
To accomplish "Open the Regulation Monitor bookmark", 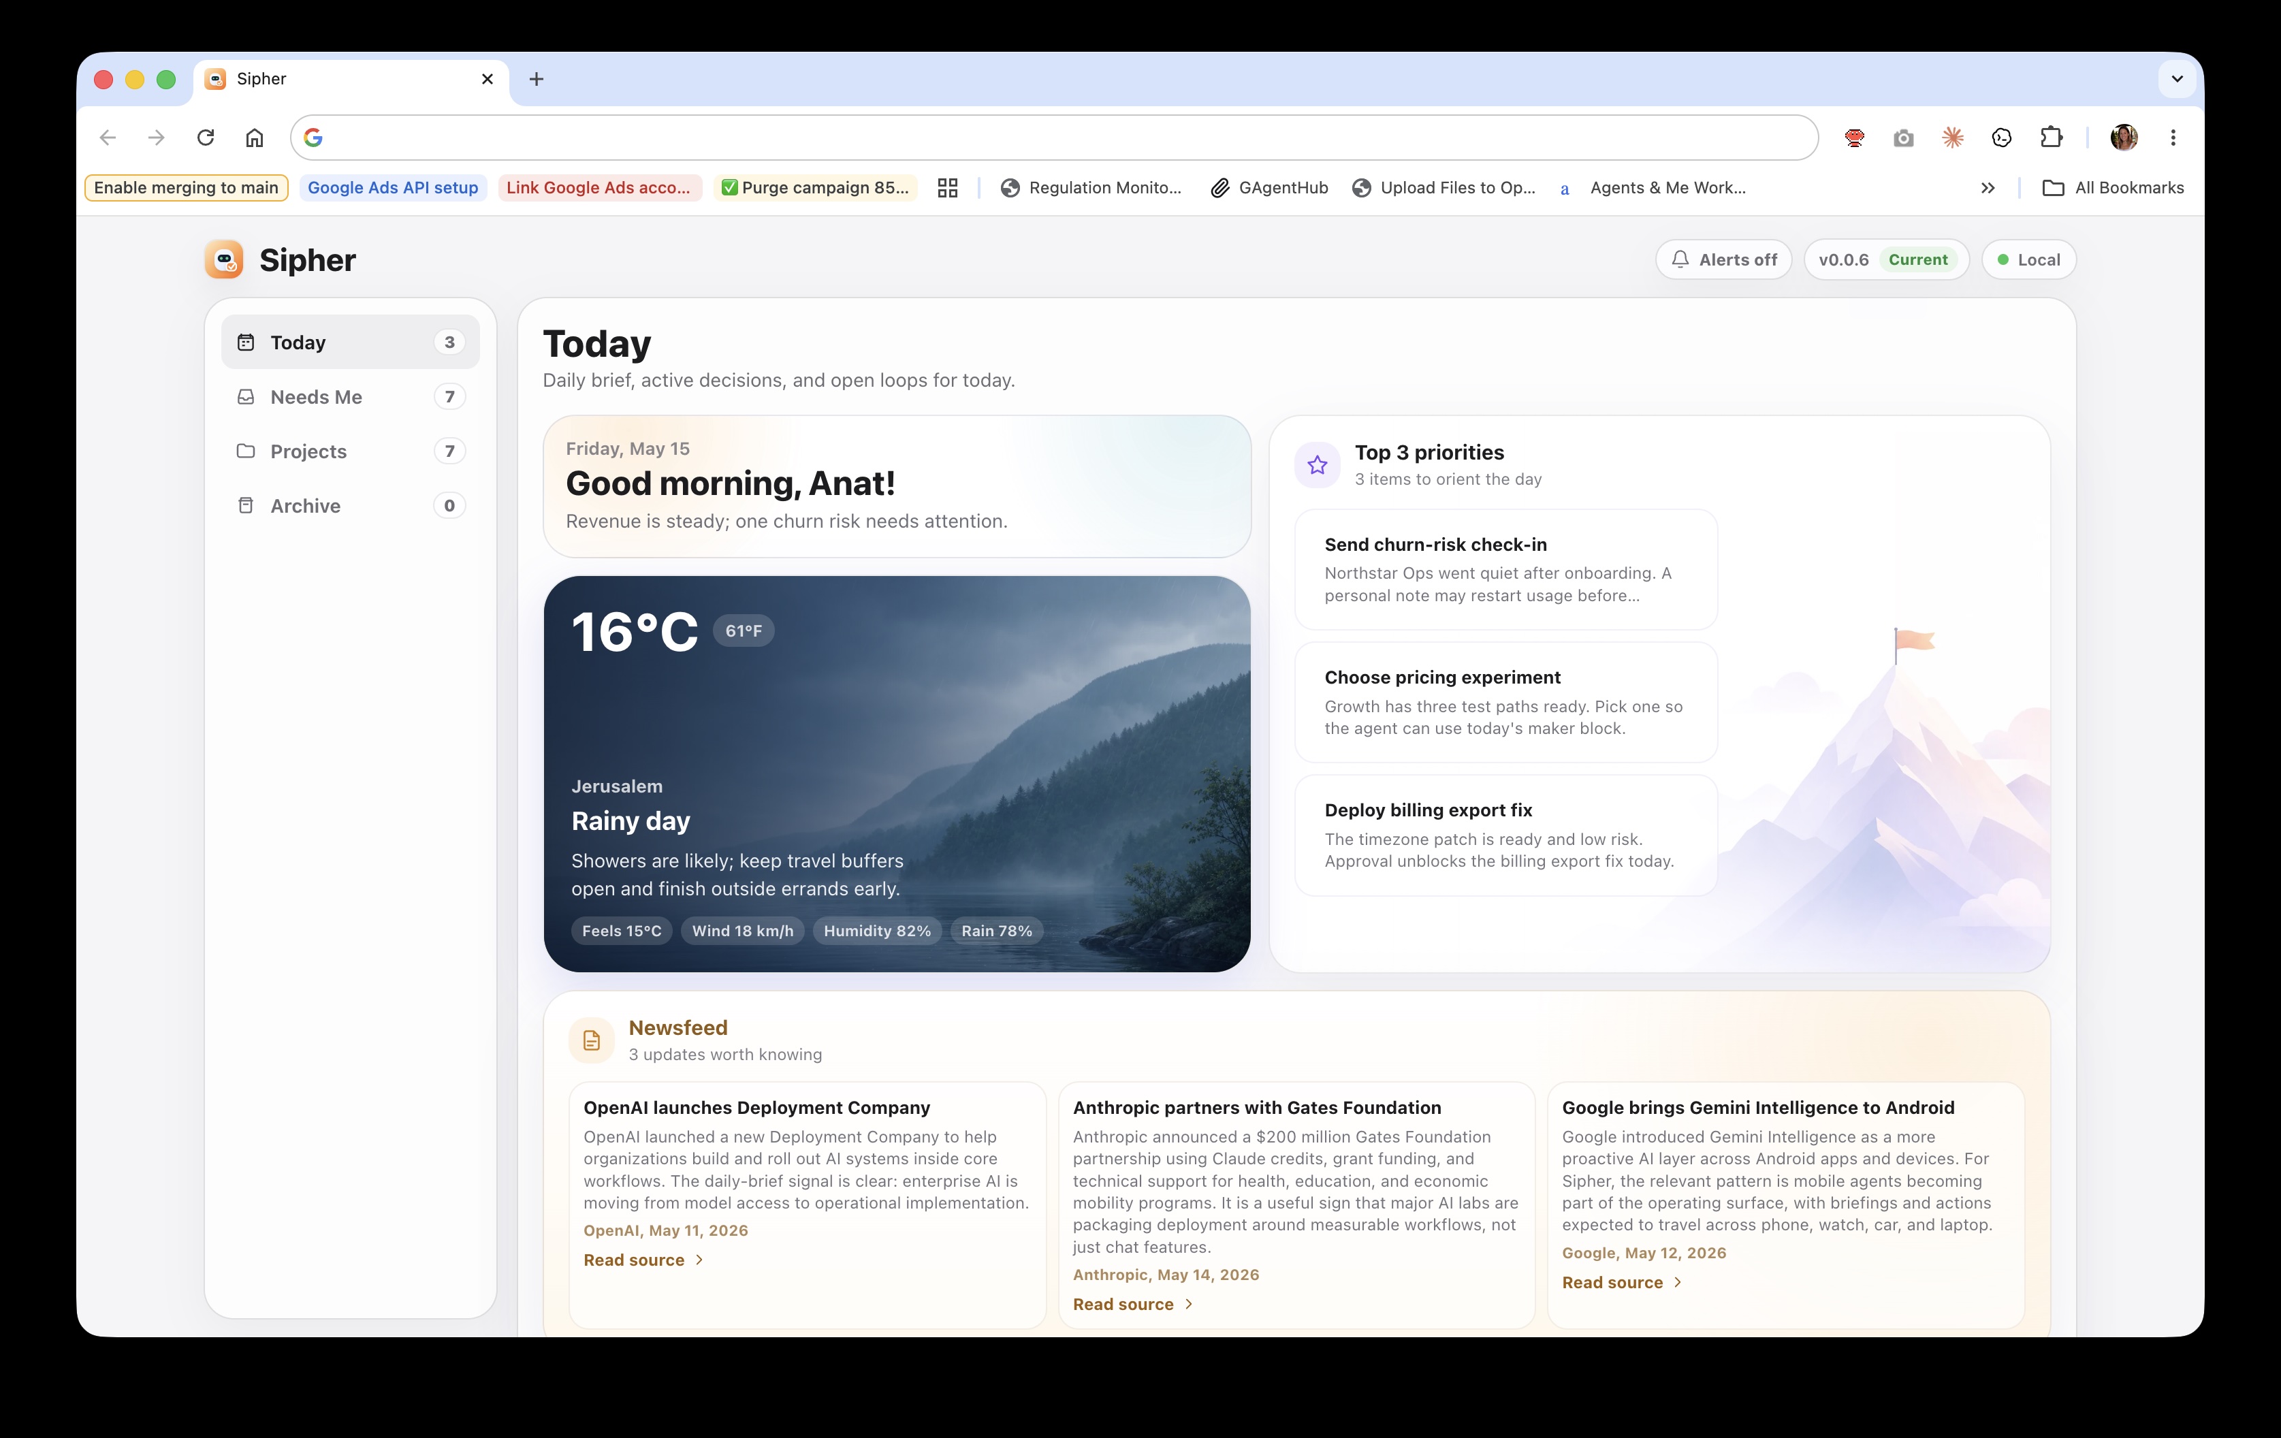I will tap(1092, 187).
